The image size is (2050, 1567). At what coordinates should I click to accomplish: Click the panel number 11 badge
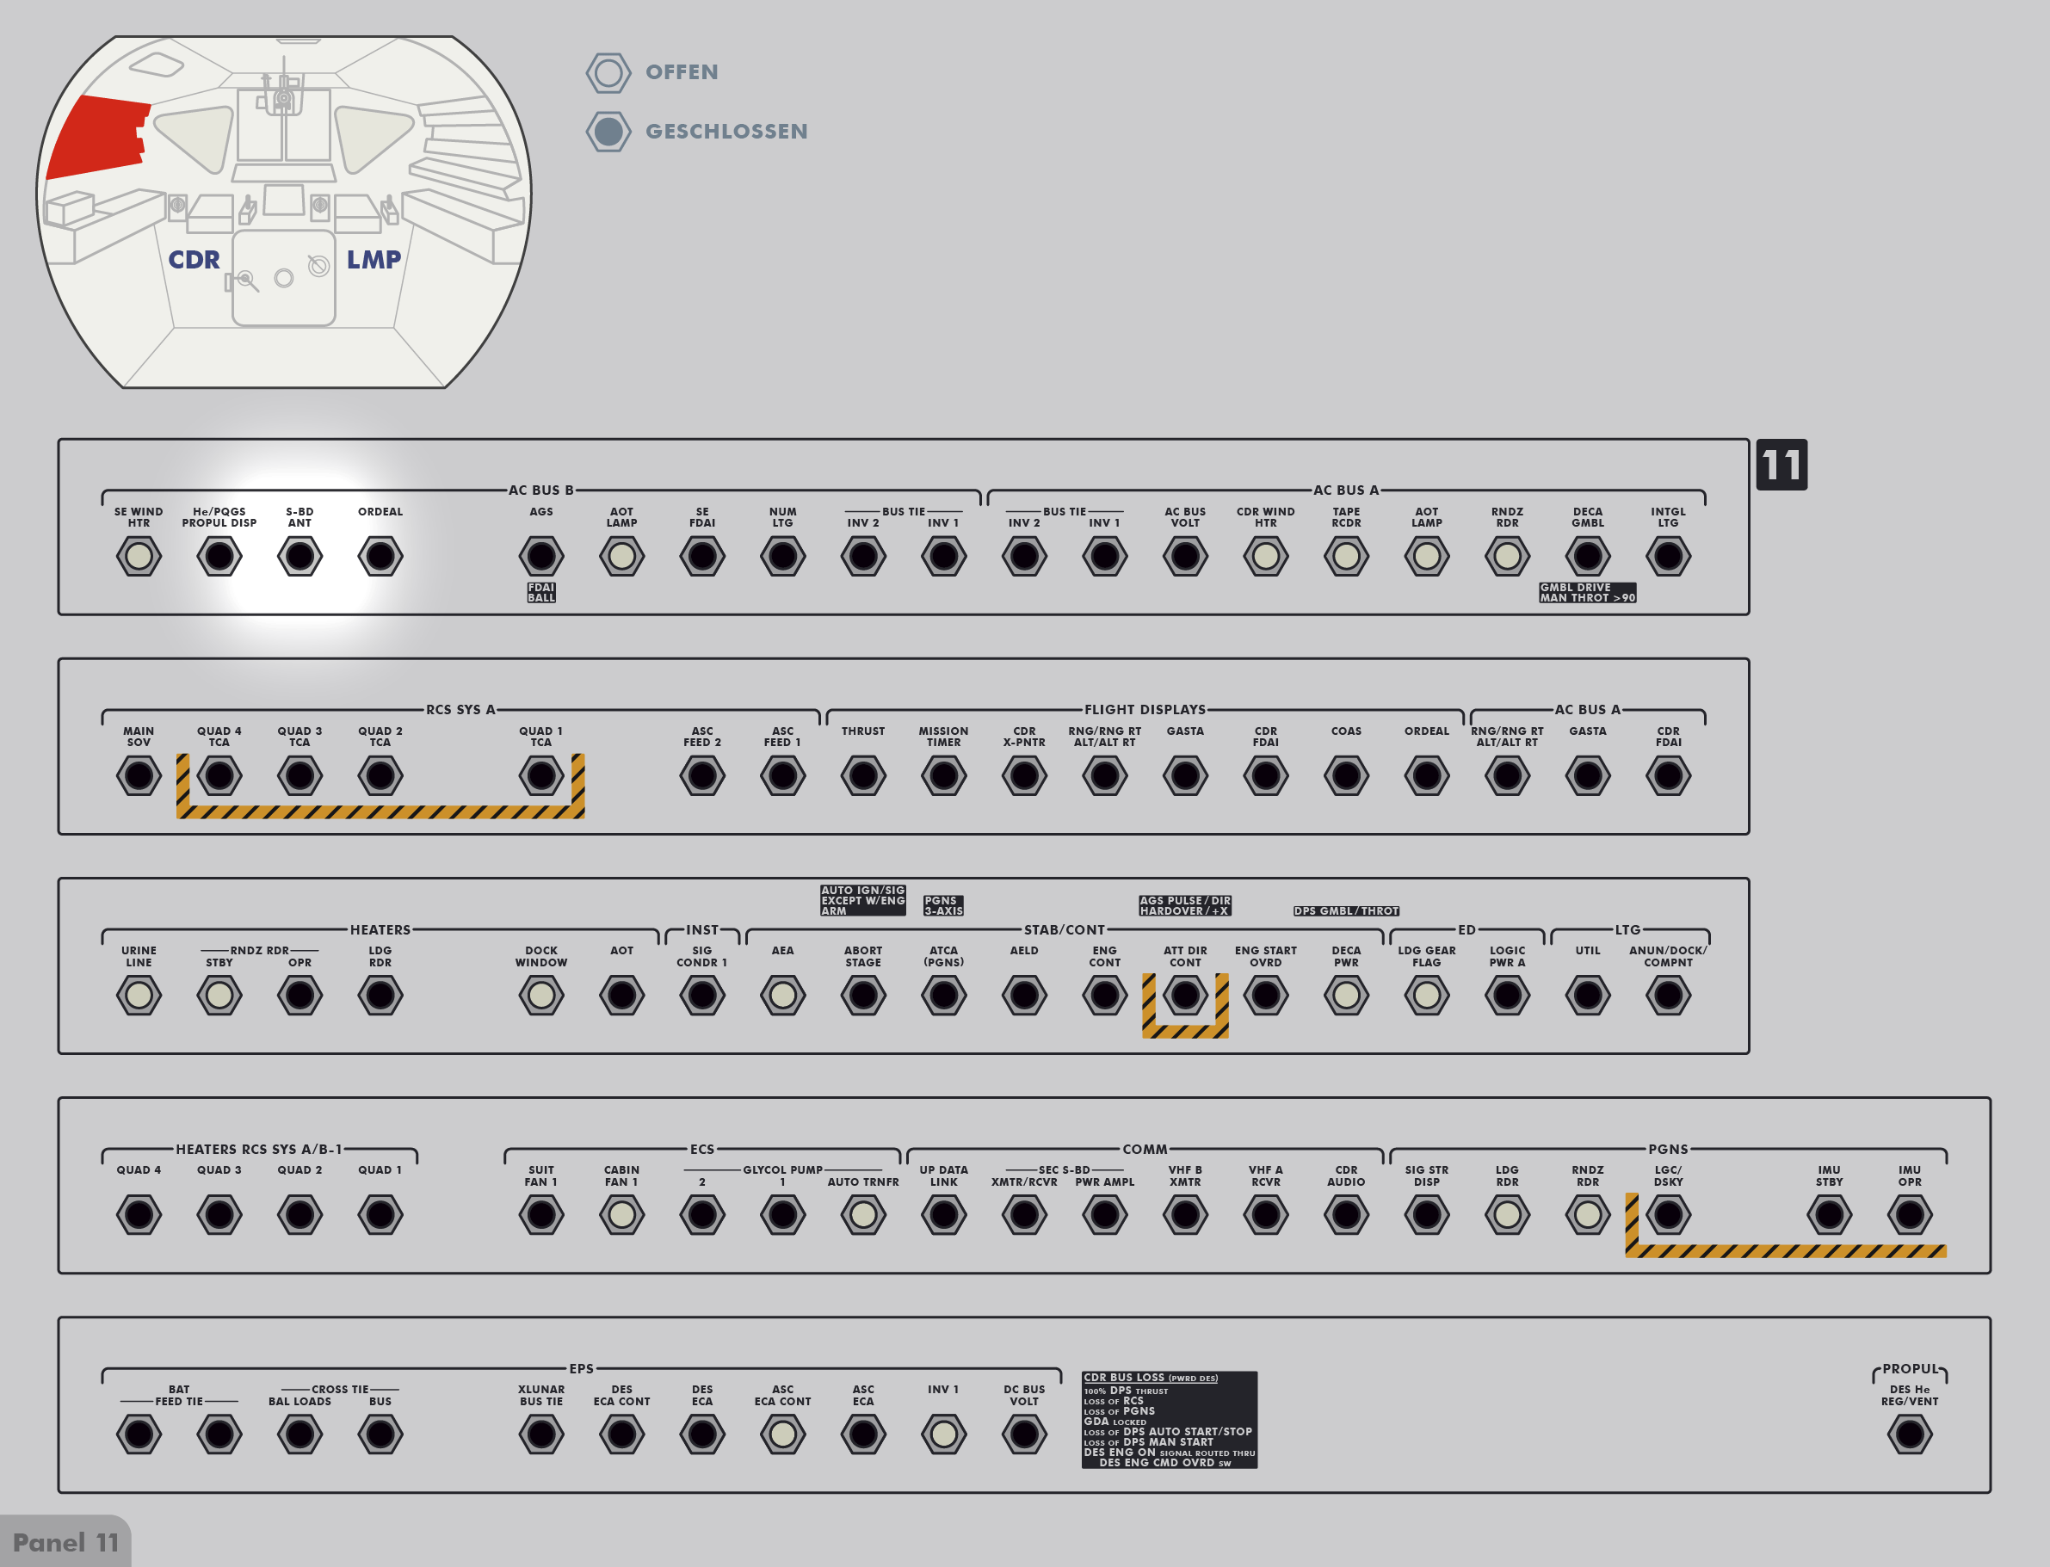[1781, 465]
